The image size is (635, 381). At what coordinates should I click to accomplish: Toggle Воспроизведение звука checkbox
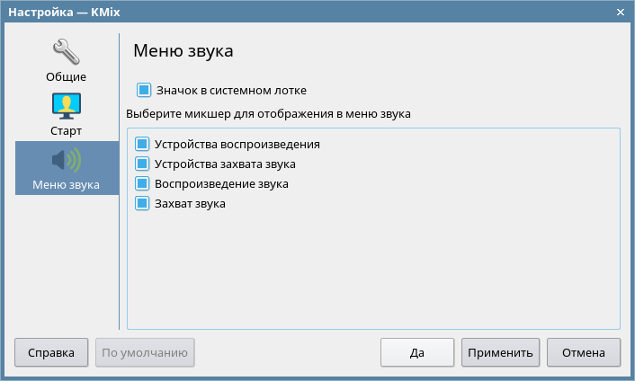pyautogui.click(x=142, y=183)
